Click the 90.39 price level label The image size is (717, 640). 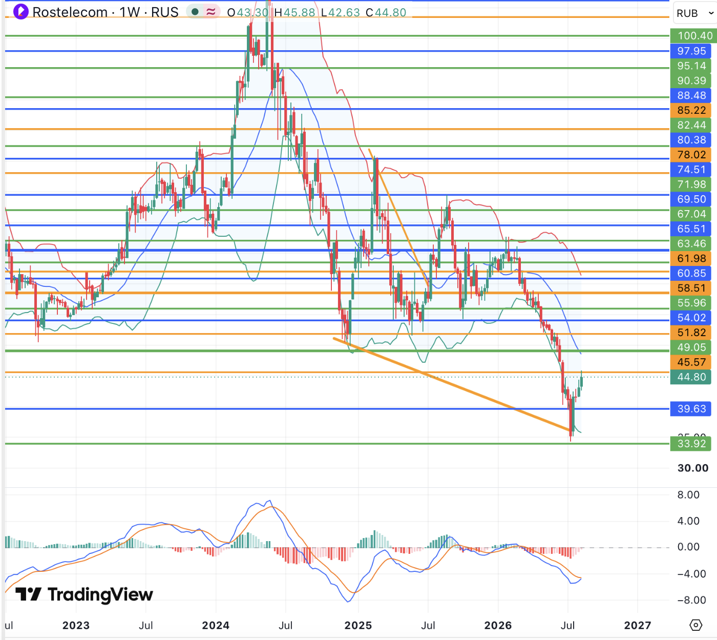(691, 80)
